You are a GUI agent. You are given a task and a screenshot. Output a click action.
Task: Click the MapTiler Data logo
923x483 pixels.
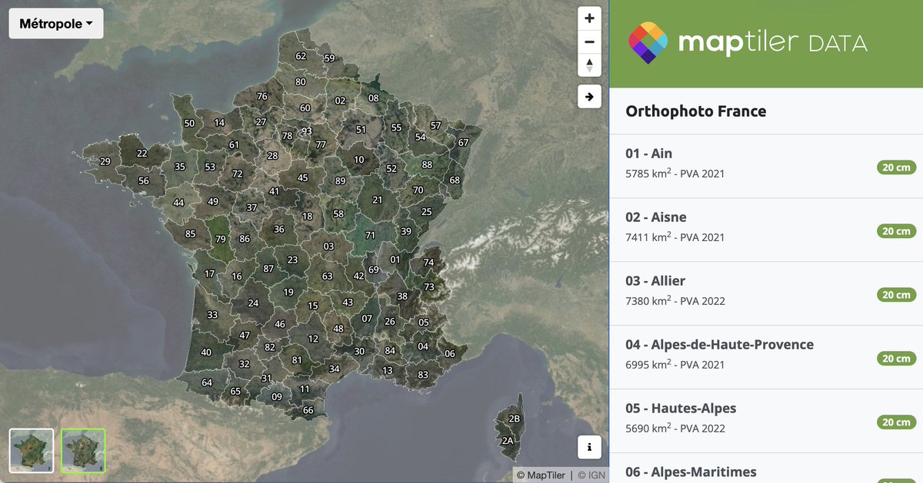(x=748, y=43)
